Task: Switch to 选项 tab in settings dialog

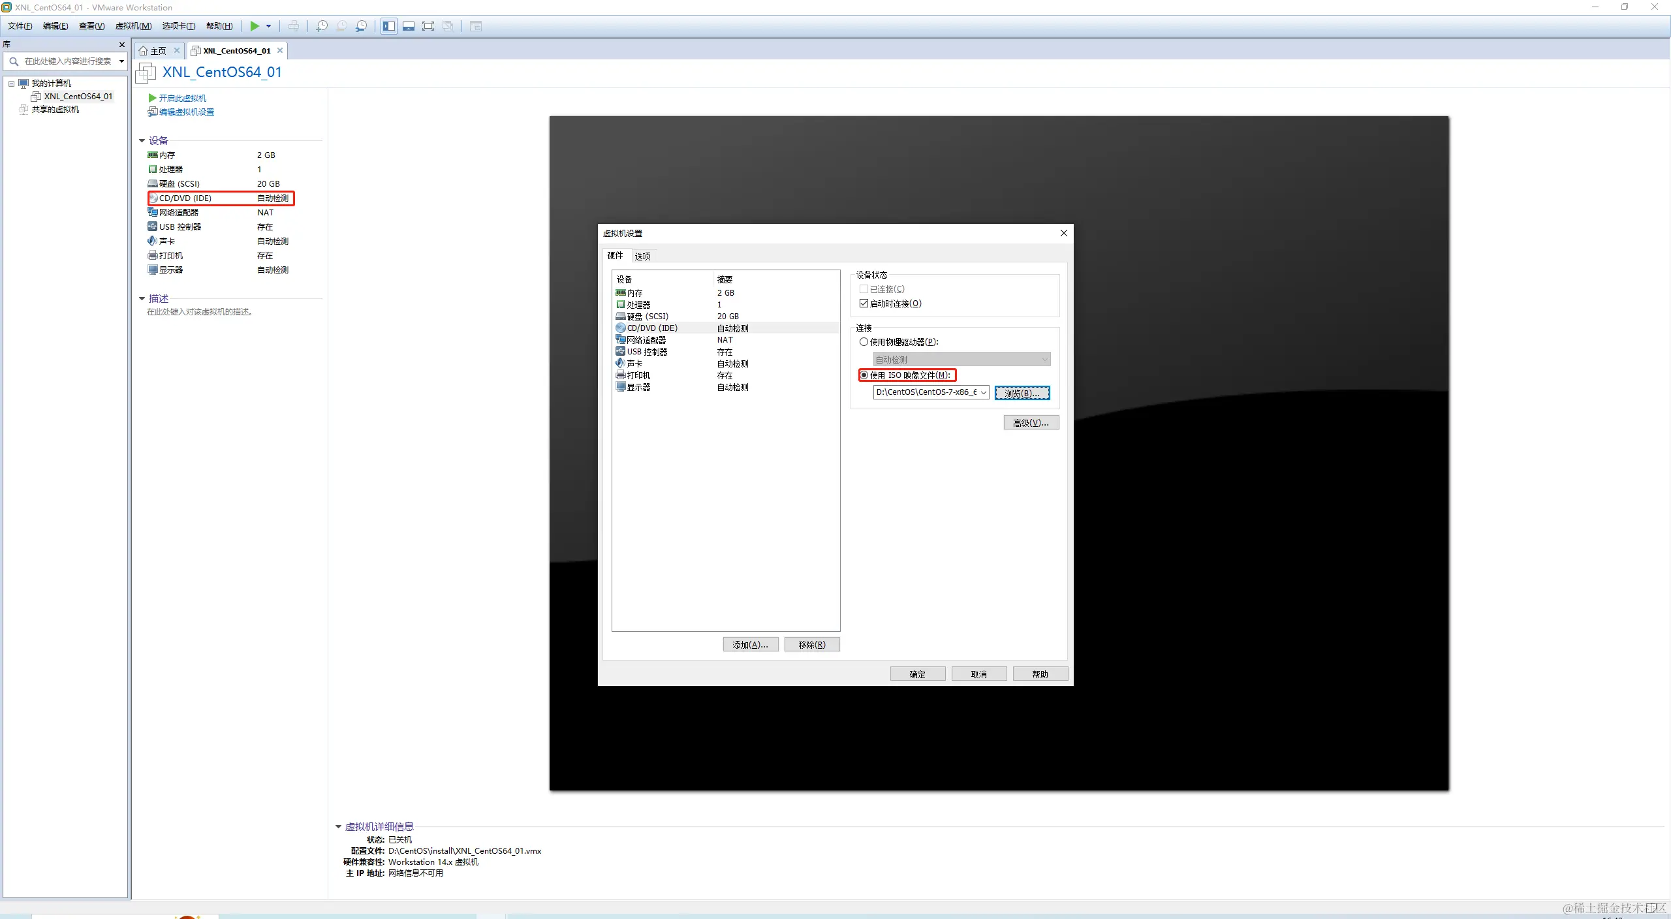Action: tap(642, 257)
